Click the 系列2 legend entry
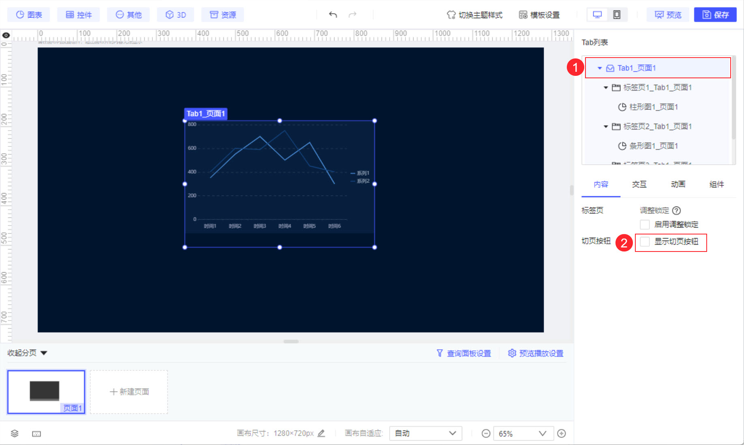 click(x=360, y=181)
